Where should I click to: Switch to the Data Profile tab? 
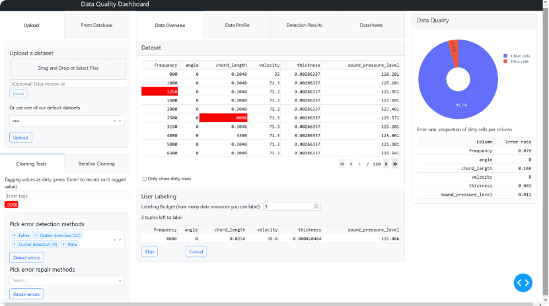pos(237,25)
